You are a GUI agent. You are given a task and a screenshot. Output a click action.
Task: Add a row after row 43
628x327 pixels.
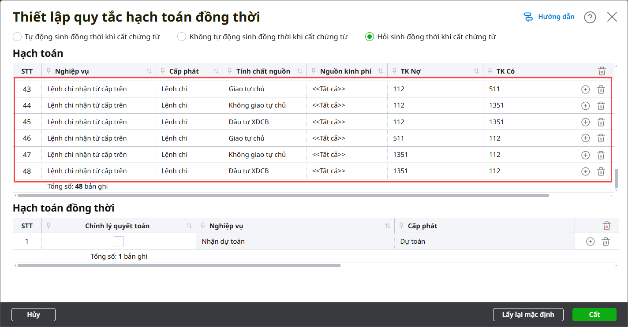tap(585, 89)
